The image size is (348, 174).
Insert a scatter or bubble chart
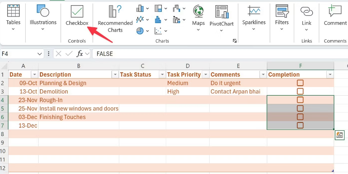(x=158, y=31)
